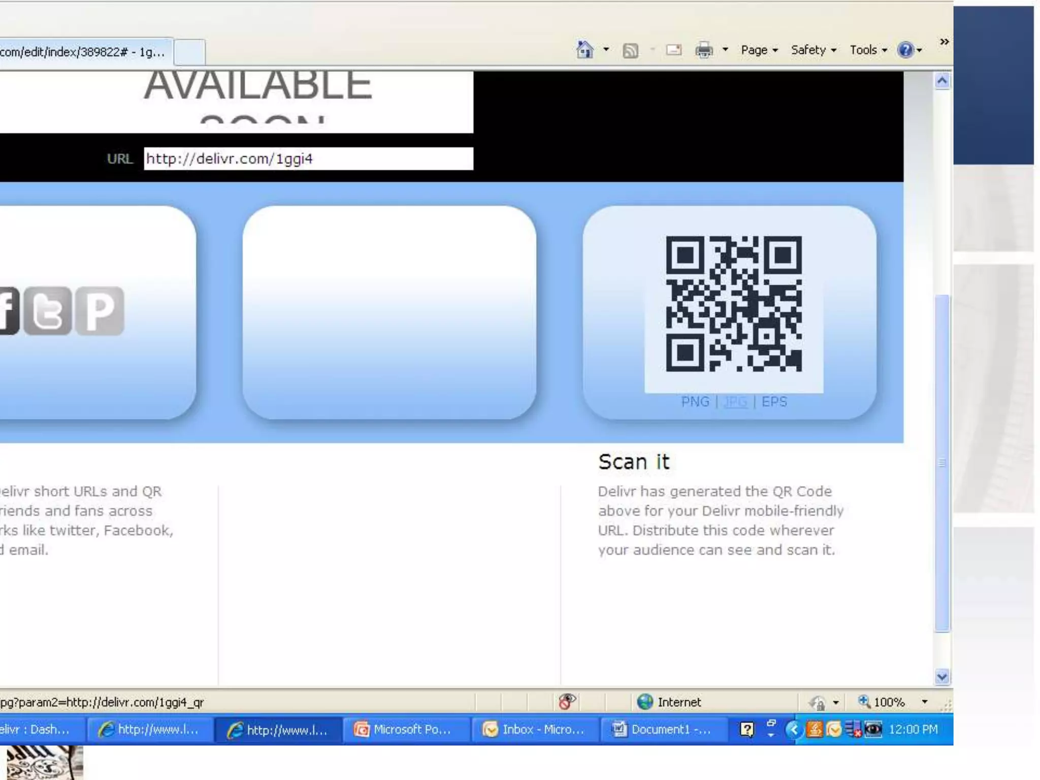Click the Home icon in browser toolbar
Image resolution: width=1040 pixels, height=780 pixels.
point(584,50)
